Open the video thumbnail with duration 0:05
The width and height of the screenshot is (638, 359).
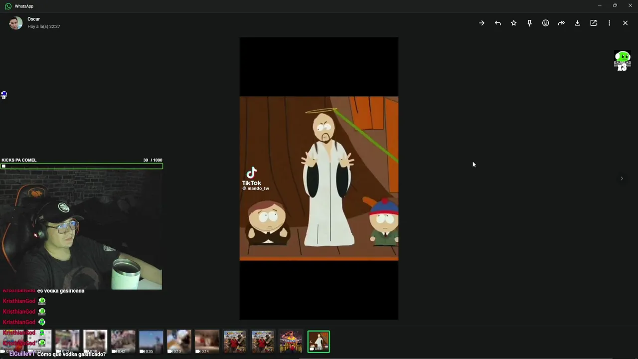click(151, 342)
